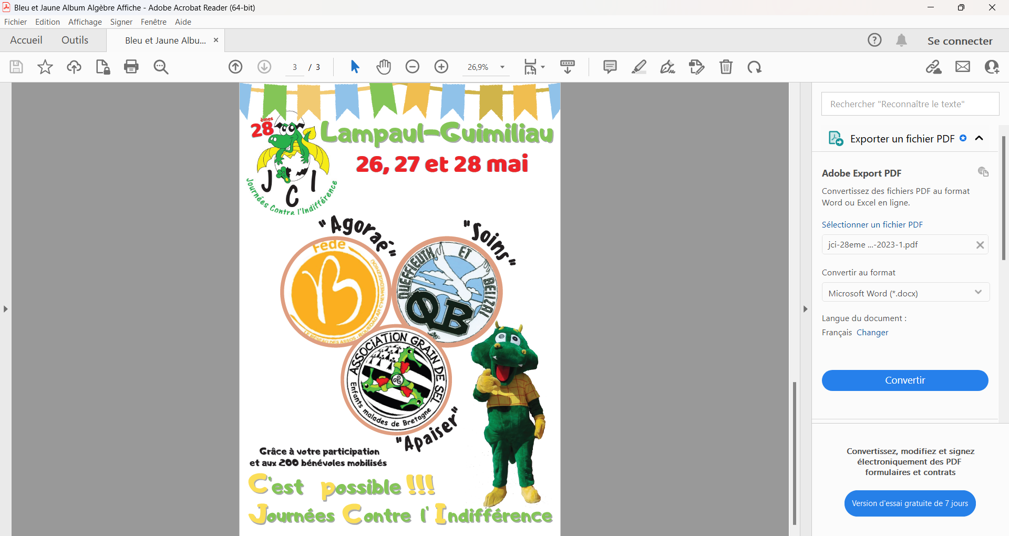Image resolution: width=1009 pixels, height=536 pixels.
Task: Open the zoom level dropdown arrow
Action: pyautogui.click(x=502, y=67)
